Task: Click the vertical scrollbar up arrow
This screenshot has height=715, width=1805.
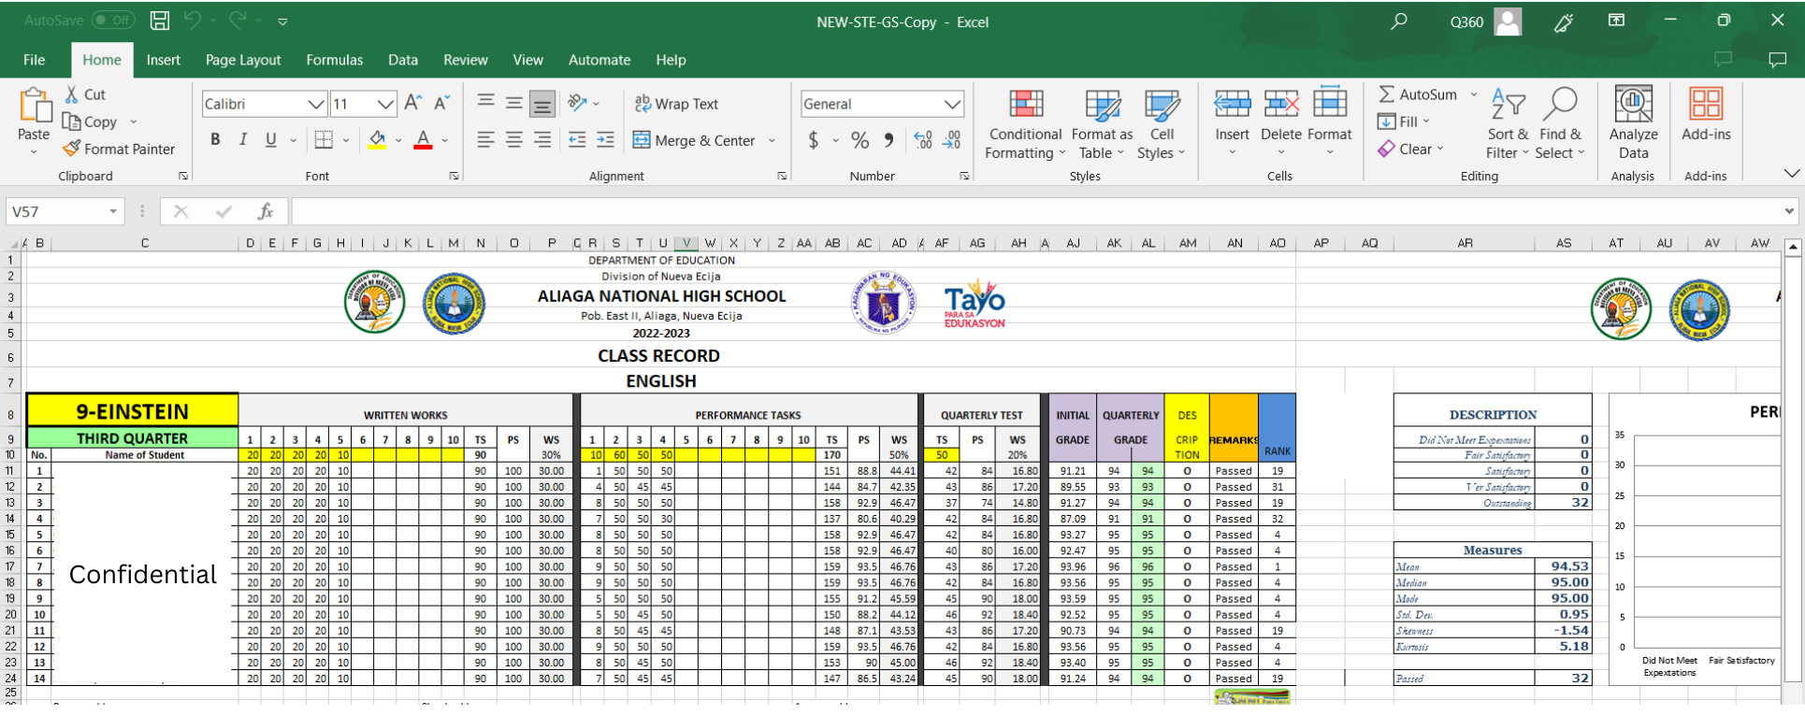Action: 1793,248
